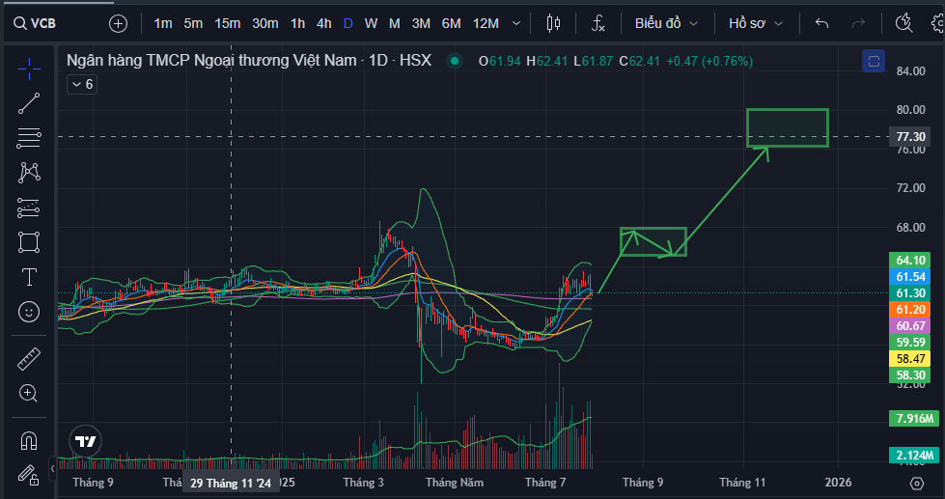This screenshot has width=945, height=499.
Task: Choose the 12M timeframe
Action: click(x=486, y=23)
